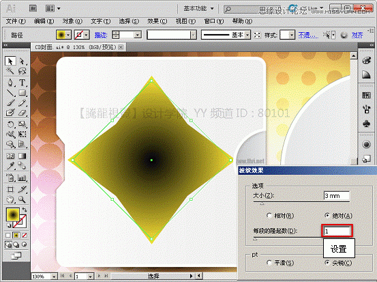
Task: Select the Eraser tool
Action: click(22, 113)
